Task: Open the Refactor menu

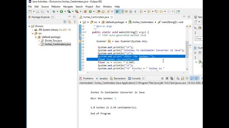Action: [56, 7]
